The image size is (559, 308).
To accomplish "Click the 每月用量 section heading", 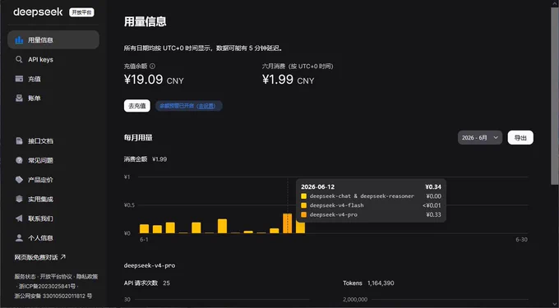I will coord(138,137).
